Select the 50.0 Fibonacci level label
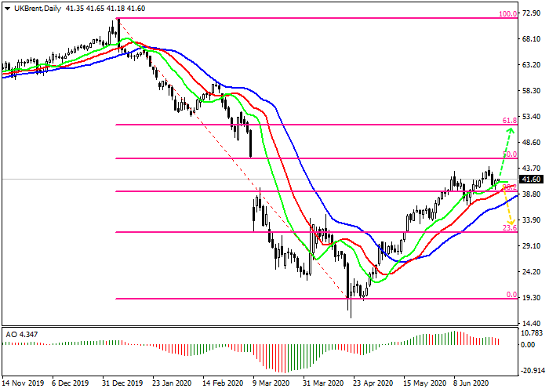 (508, 155)
